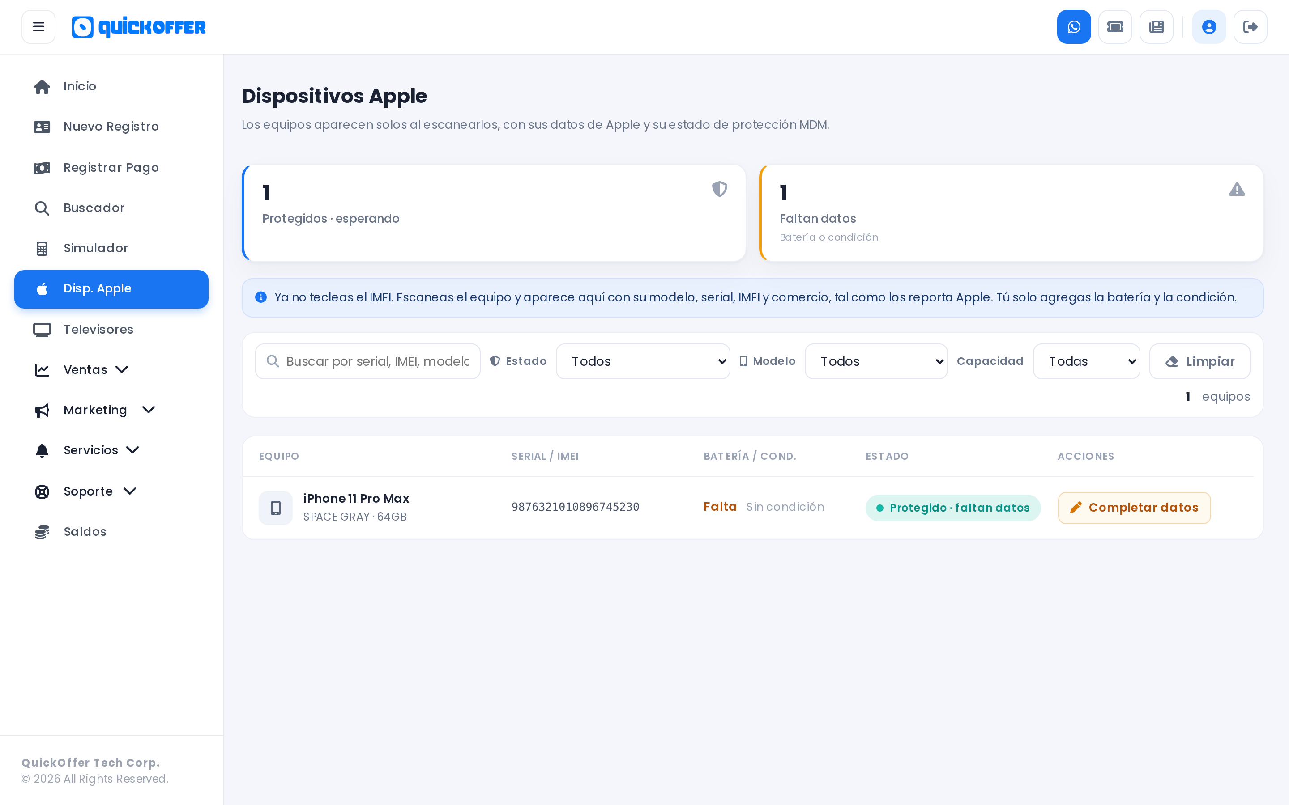Expand the Ventas submenu chevron

[x=122, y=369]
